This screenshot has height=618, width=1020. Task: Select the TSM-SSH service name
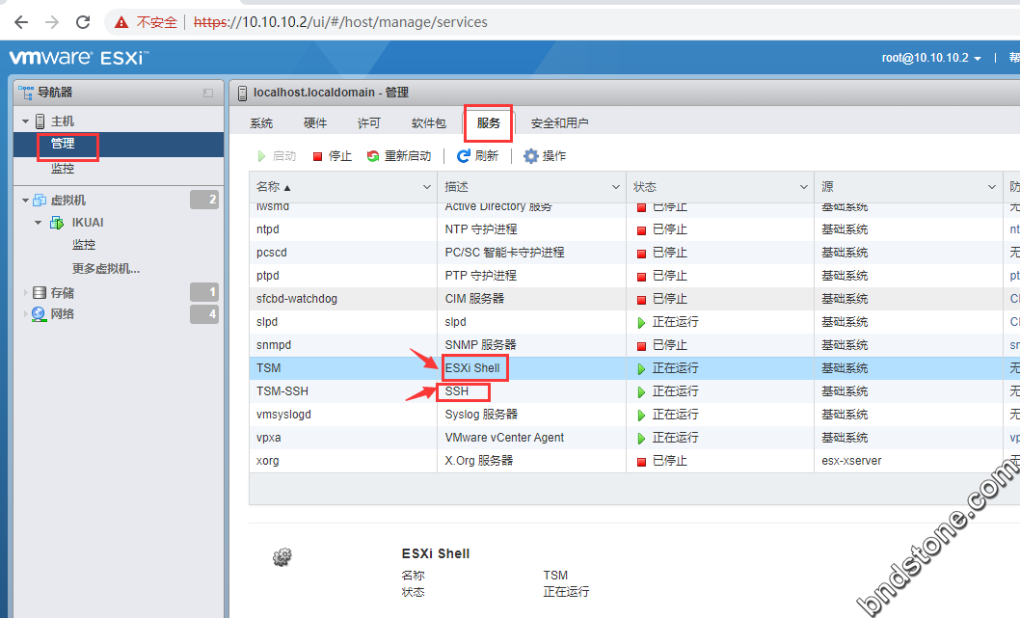click(x=282, y=391)
